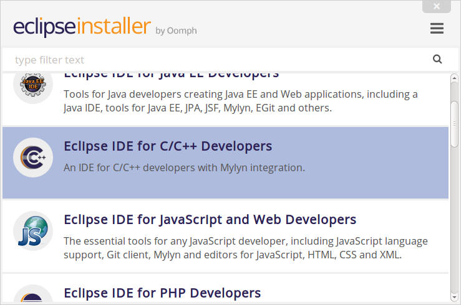Choose Eclipse IDE for JavaScript and Web Developers
The image size is (461, 305).
point(210,220)
